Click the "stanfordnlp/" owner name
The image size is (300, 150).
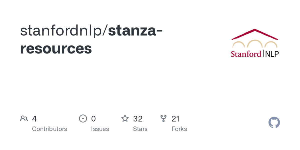pyautogui.click(x=64, y=30)
